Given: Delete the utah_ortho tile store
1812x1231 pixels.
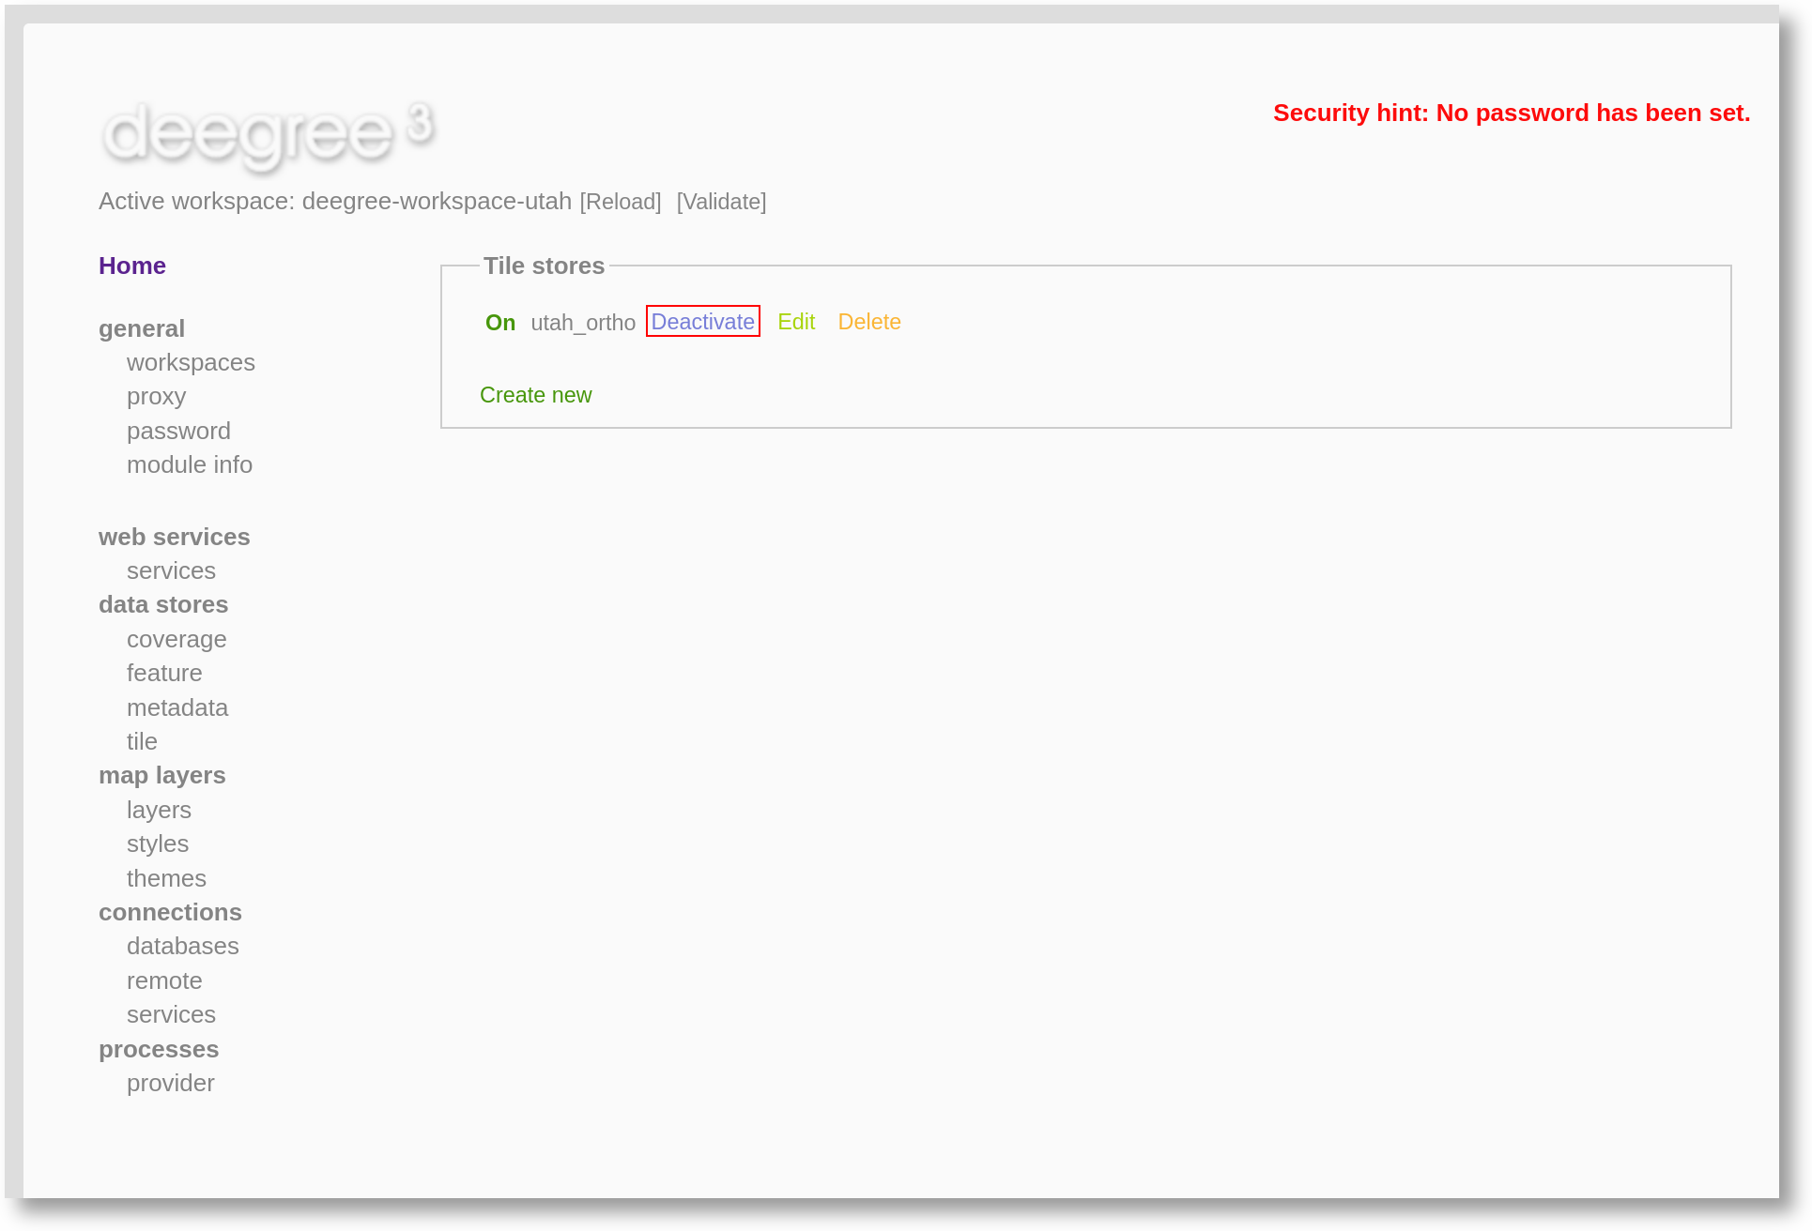Looking at the screenshot, I should click(869, 322).
